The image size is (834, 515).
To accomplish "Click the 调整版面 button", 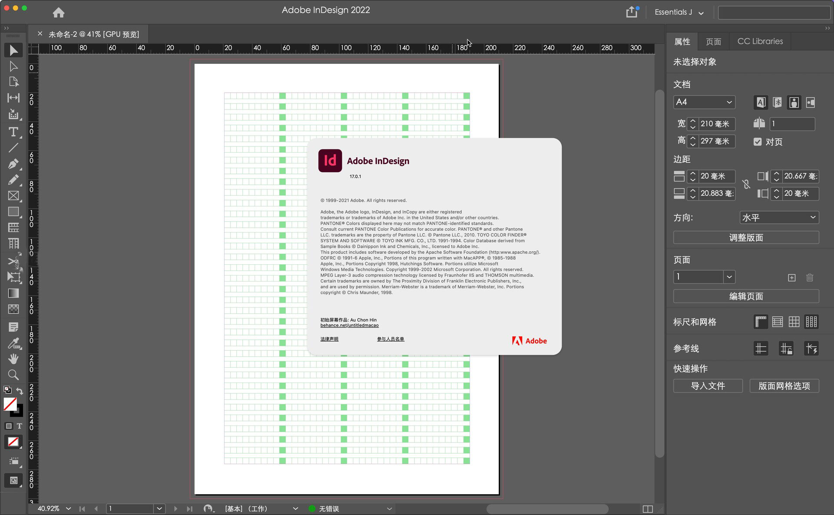I will click(x=746, y=238).
